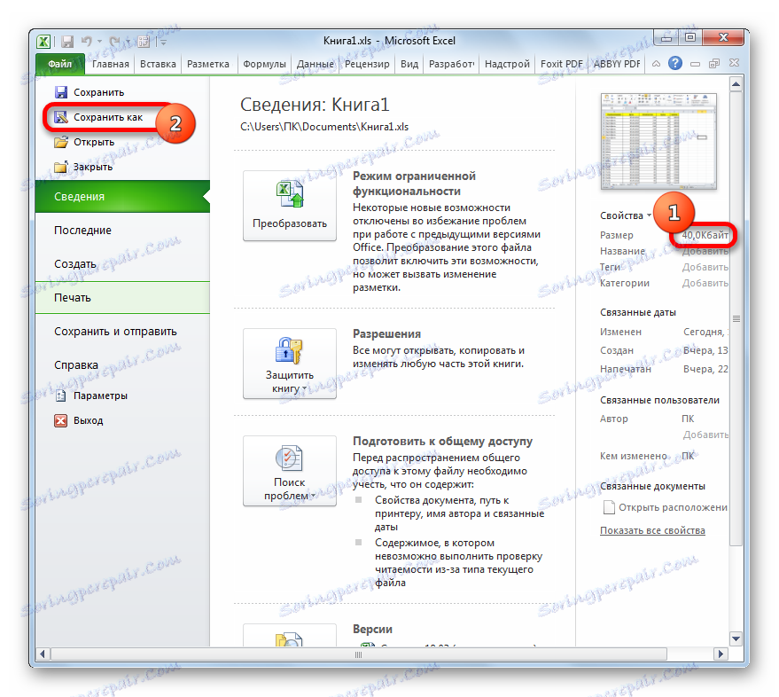Open Сохранить и отправить section
Image resolution: width=779 pixels, height=697 pixels.
[x=122, y=332]
